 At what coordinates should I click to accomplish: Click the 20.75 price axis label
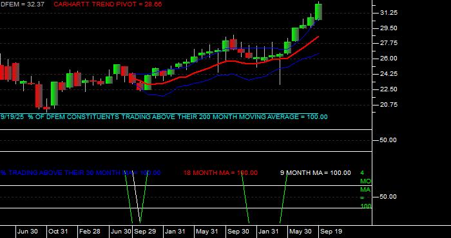[389, 105]
